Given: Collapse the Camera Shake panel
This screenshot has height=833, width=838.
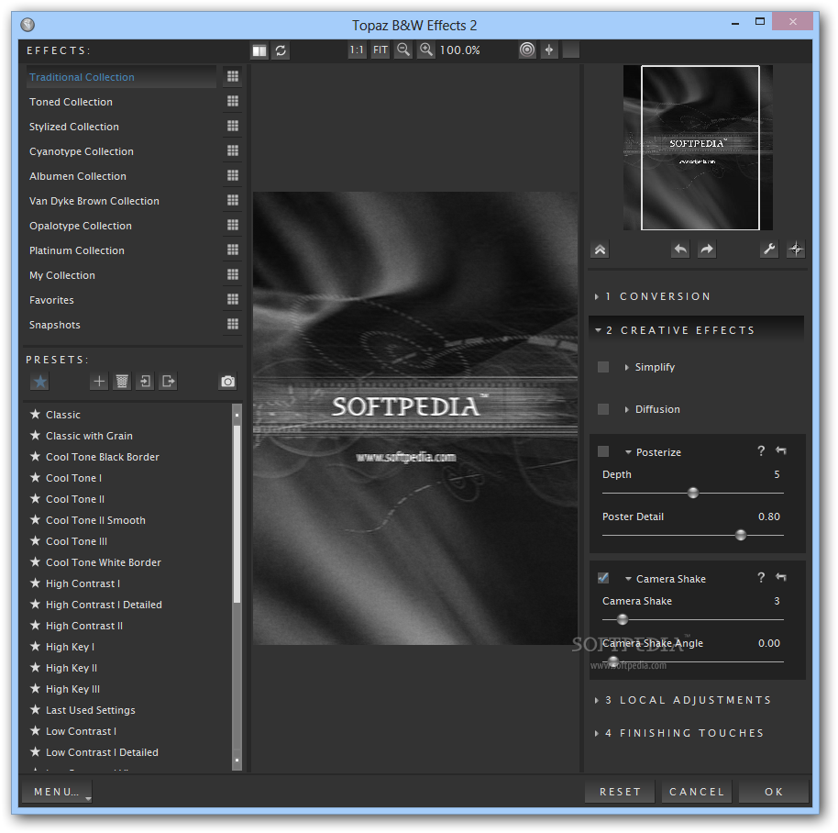Looking at the screenshot, I should coord(629,579).
